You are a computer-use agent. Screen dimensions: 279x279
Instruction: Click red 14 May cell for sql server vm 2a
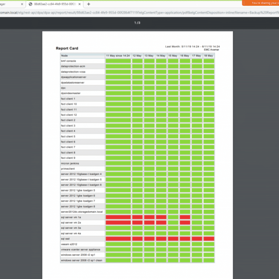click(161, 222)
